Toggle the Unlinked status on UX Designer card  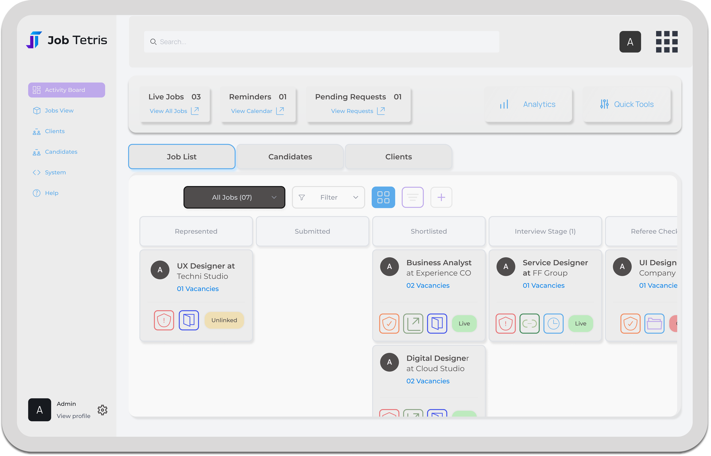(x=224, y=320)
